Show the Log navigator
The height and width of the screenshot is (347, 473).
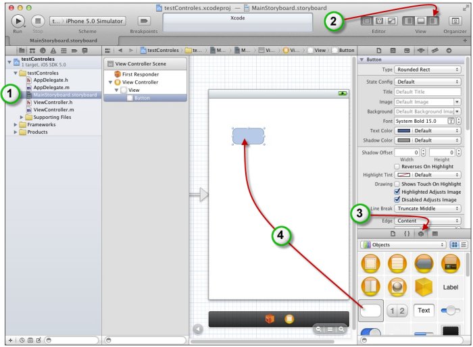point(84,51)
